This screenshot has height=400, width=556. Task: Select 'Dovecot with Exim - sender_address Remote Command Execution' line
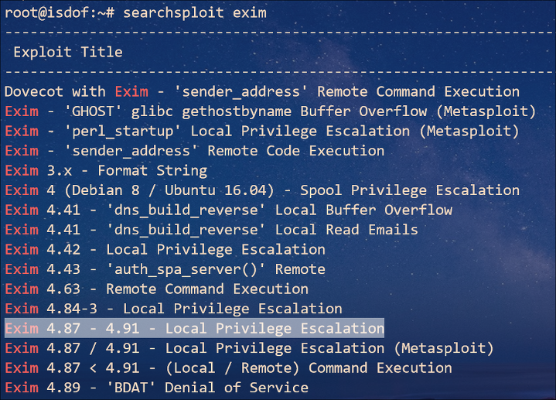[x=262, y=92]
